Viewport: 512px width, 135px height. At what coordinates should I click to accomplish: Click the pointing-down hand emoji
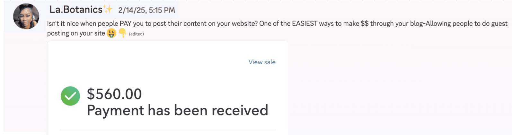122,33
